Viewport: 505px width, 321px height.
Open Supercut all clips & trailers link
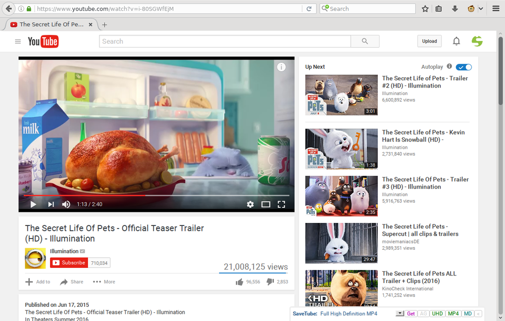420,230
